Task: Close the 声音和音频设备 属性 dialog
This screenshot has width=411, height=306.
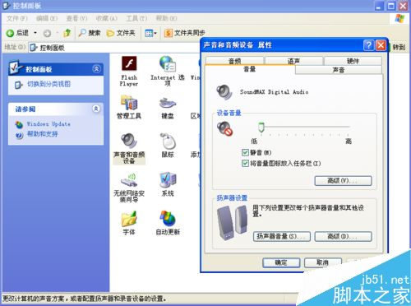Action: 381,44
